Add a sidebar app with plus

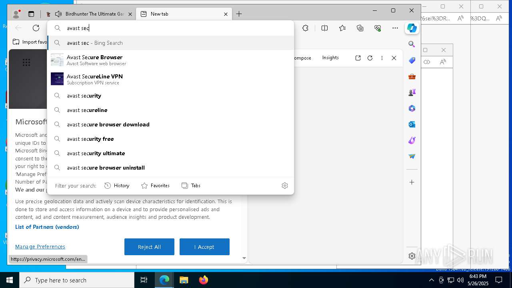point(412,182)
